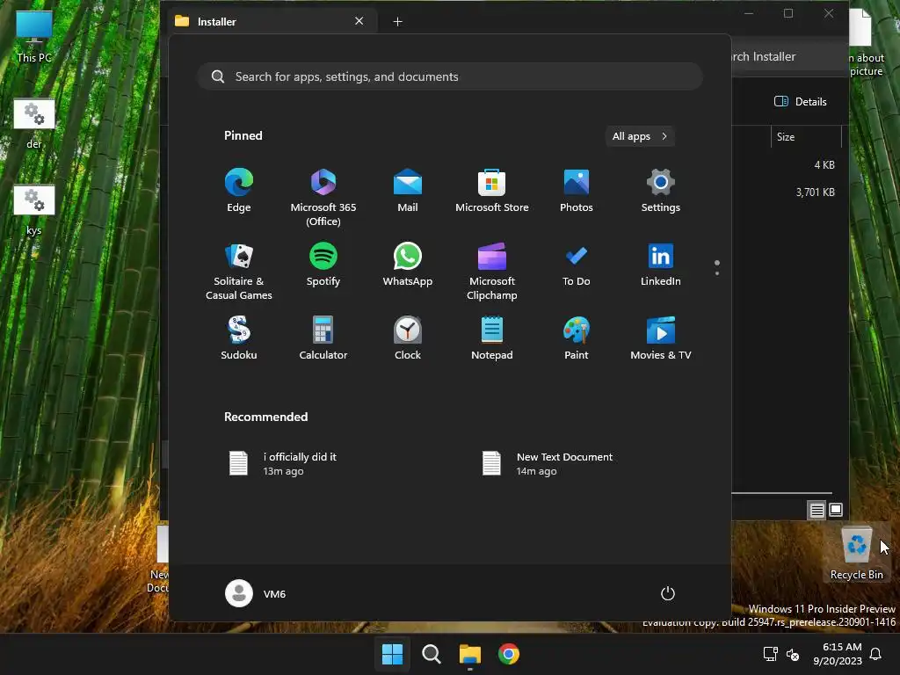The height and width of the screenshot is (675, 900).
Task: Click the network display tray icon
Action: [770, 654]
